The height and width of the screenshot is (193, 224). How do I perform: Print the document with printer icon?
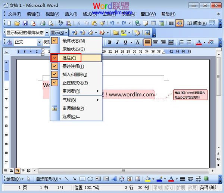[43, 23]
